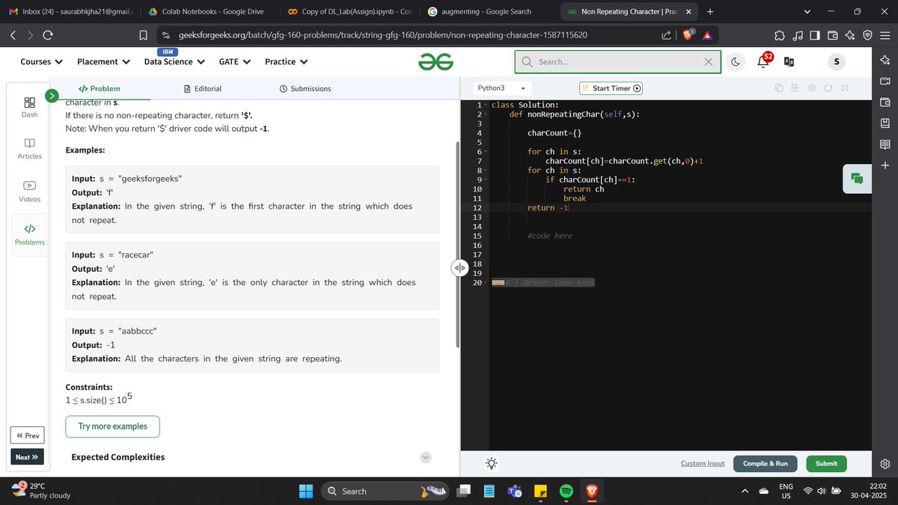
Task: Toggle the page translate icon near notifications
Action: point(789,61)
